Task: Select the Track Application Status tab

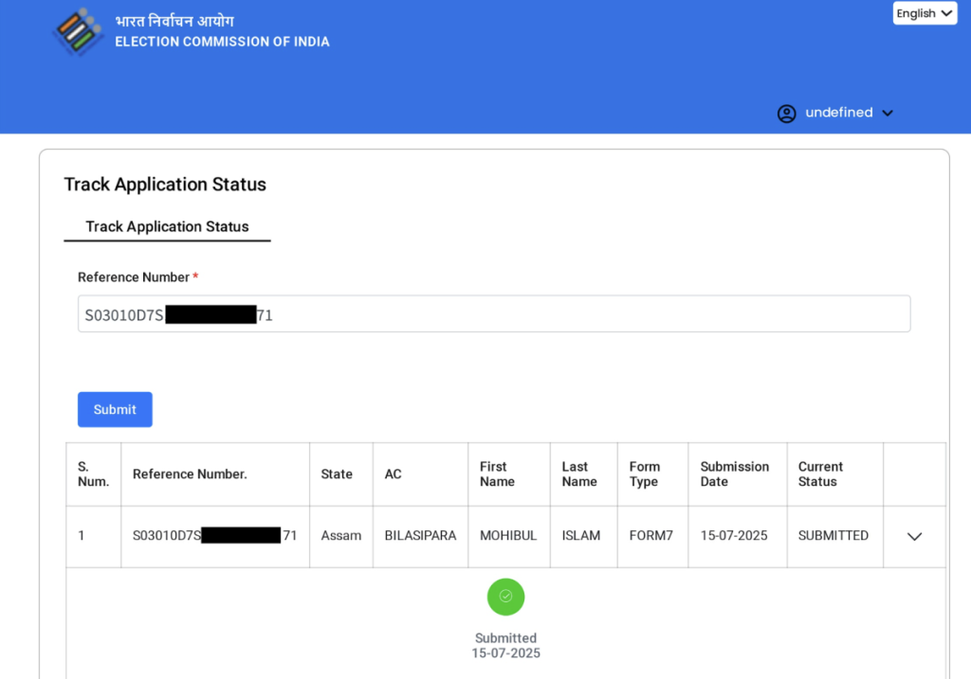Action: click(x=167, y=227)
